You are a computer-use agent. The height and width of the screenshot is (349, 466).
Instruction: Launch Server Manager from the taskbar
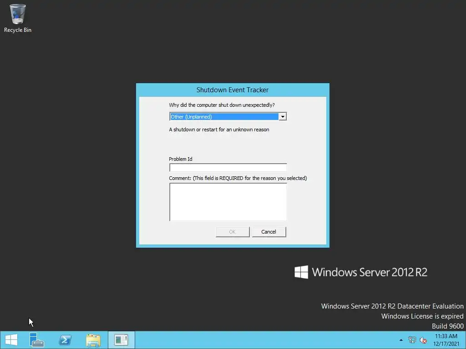pos(36,340)
